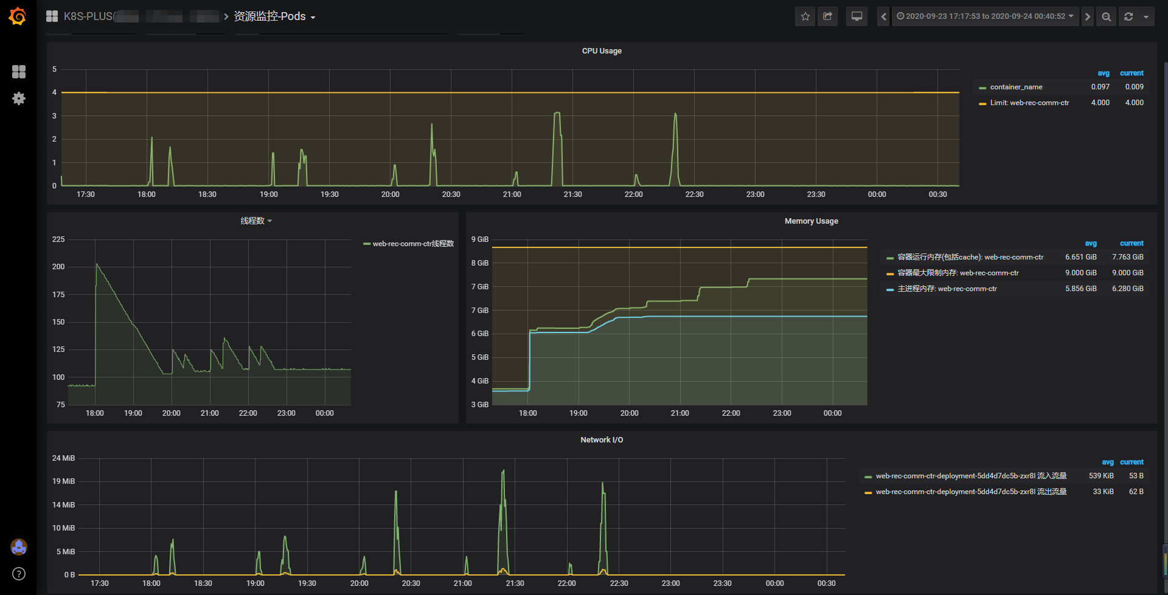This screenshot has height=595, width=1168.
Task: Mark dashboard as favorite with star
Action: [805, 16]
